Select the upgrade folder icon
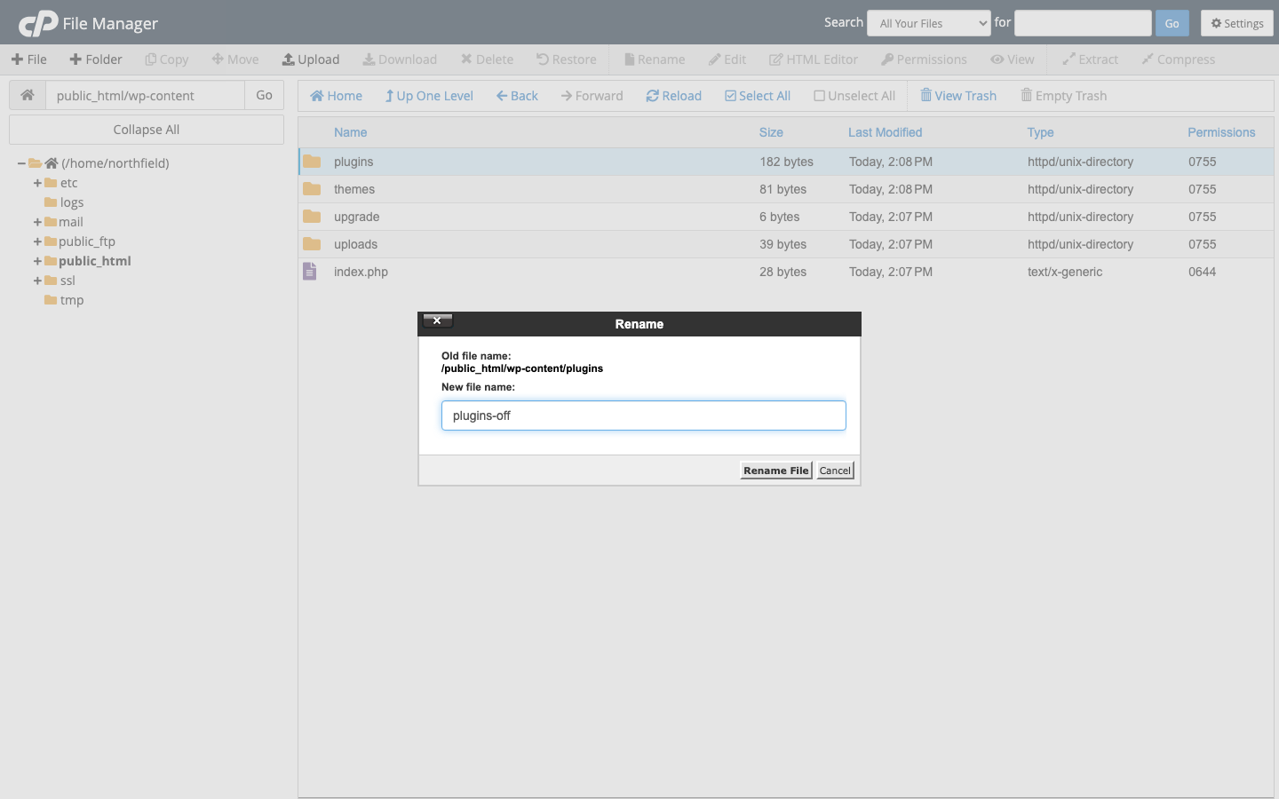Image resolution: width=1279 pixels, height=799 pixels. 312,217
